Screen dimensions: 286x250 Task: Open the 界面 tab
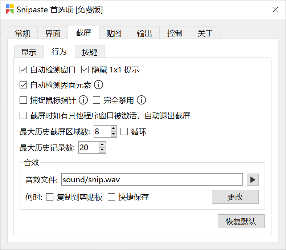click(x=53, y=33)
